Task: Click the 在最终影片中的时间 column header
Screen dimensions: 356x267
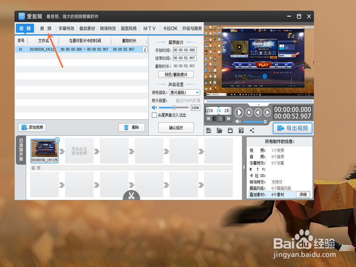Action: point(85,40)
